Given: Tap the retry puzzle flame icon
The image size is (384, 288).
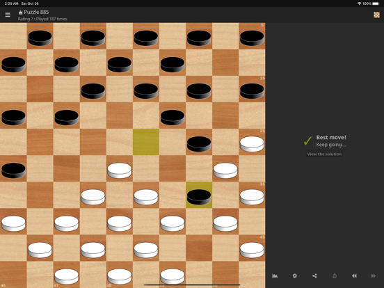Looking at the screenshot, I should (335, 275).
